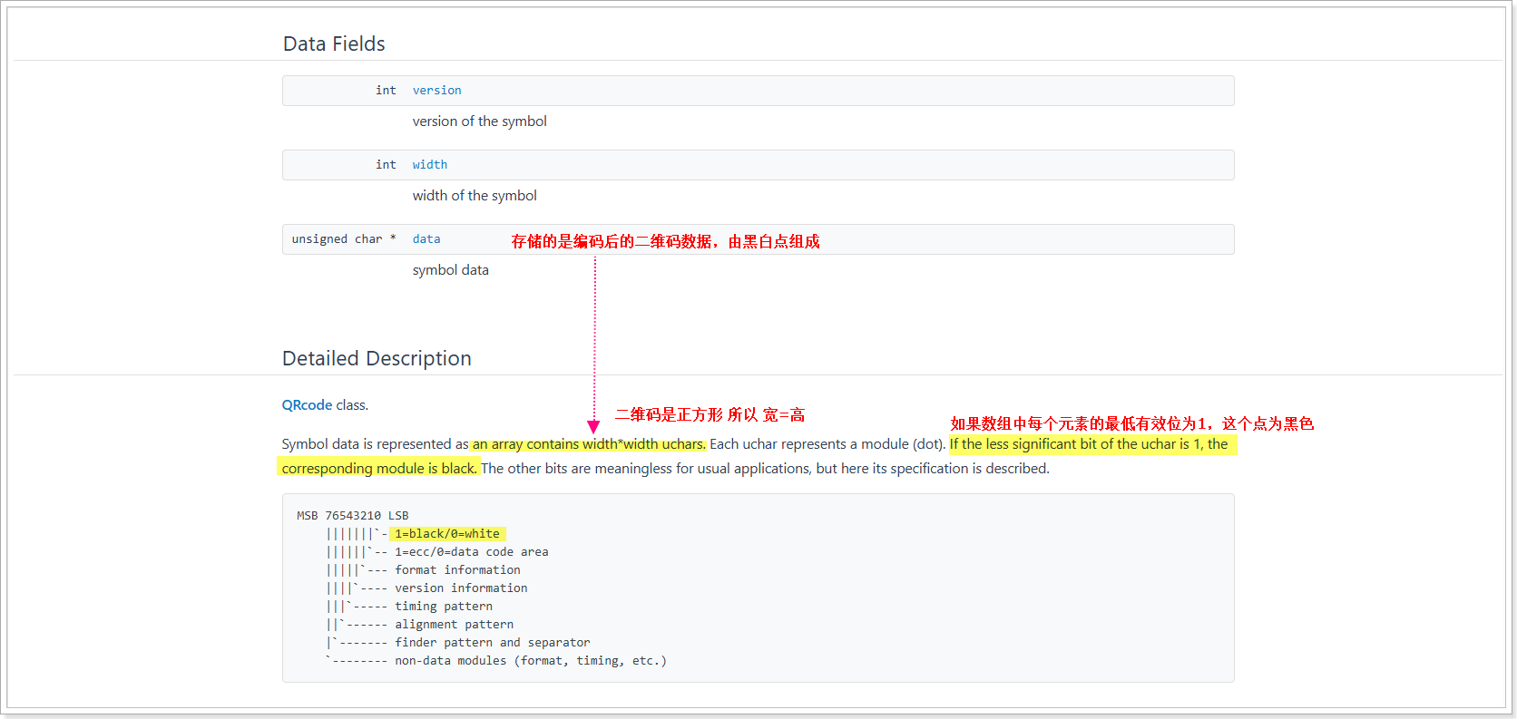The height and width of the screenshot is (719, 1517).
Task: Click the 'MSB 76543210 LSB' code line
Action: 352,516
